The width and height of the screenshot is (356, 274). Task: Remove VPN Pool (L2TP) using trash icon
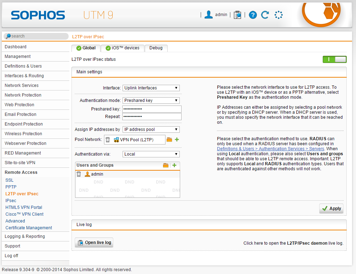108,140
